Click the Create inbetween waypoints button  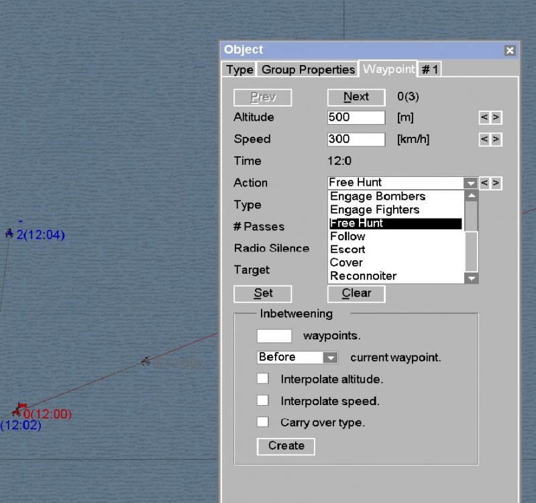pos(286,446)
